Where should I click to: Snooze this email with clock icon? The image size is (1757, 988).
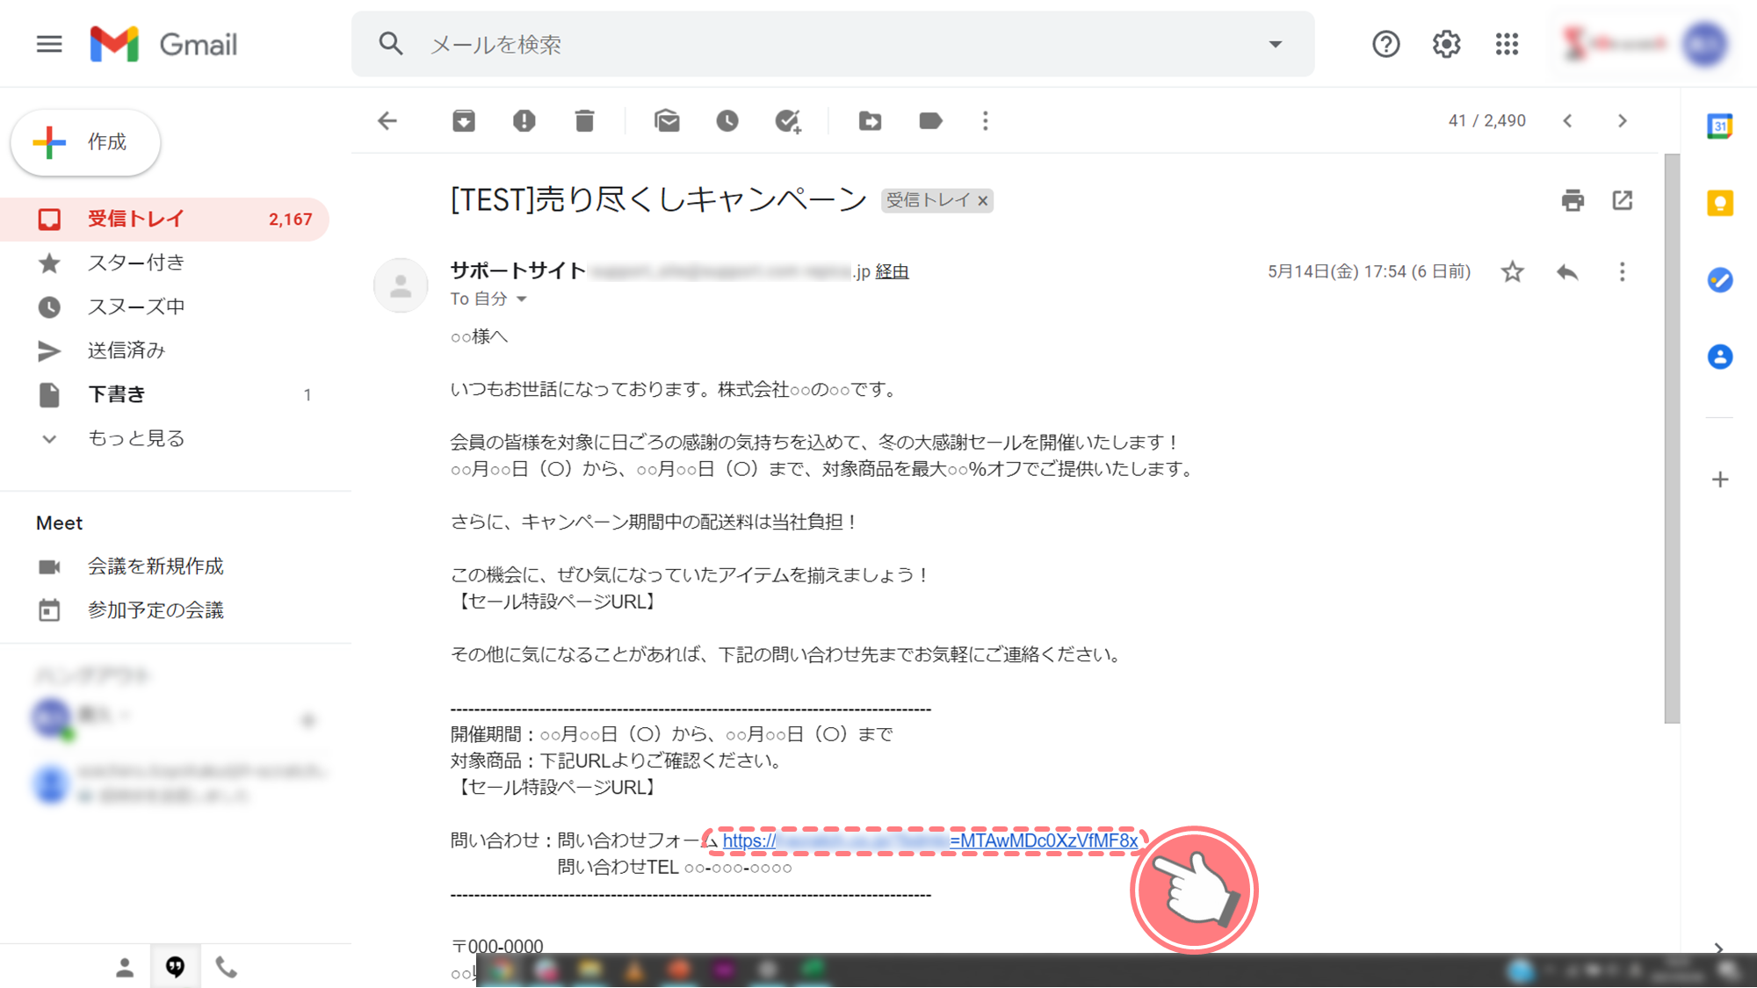tap(727, 121)
